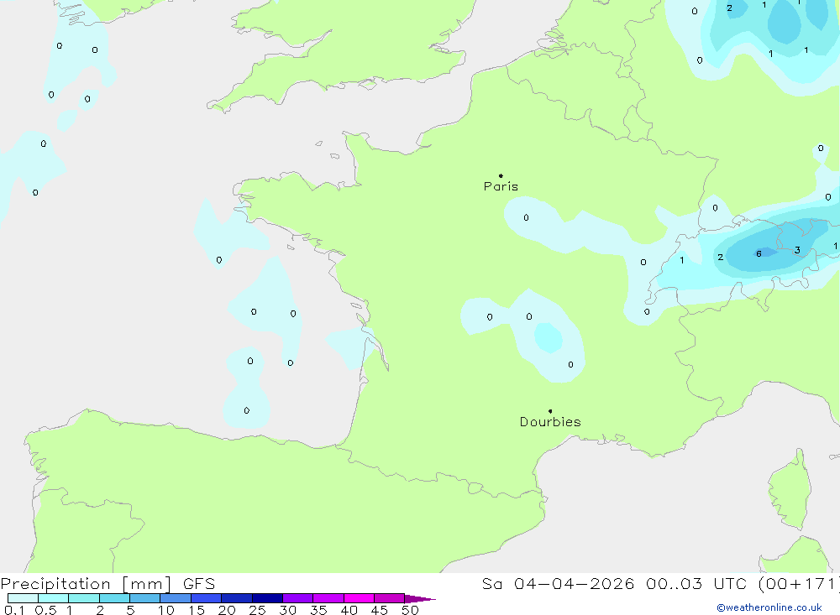Click the 1–2 mm legend color swatch

click(83, 598)
